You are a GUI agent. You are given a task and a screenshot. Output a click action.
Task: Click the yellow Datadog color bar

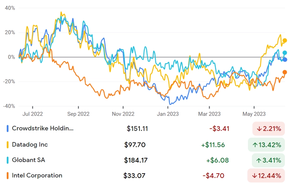coord(7,145)
